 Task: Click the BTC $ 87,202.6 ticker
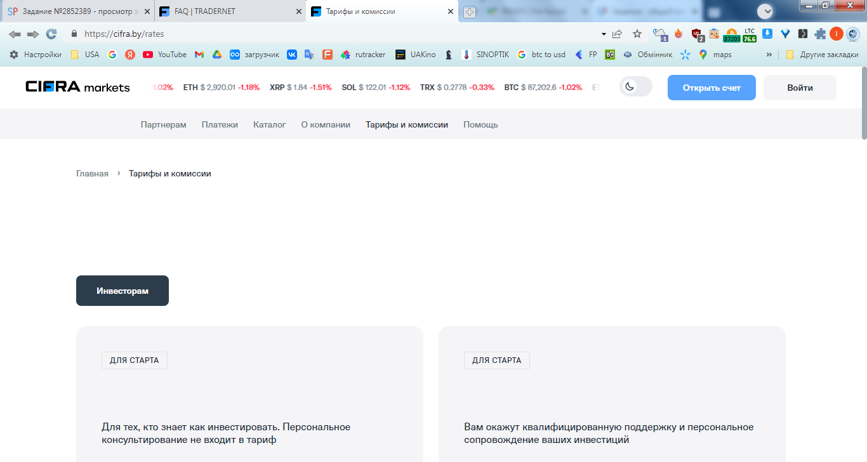point(543,88)
